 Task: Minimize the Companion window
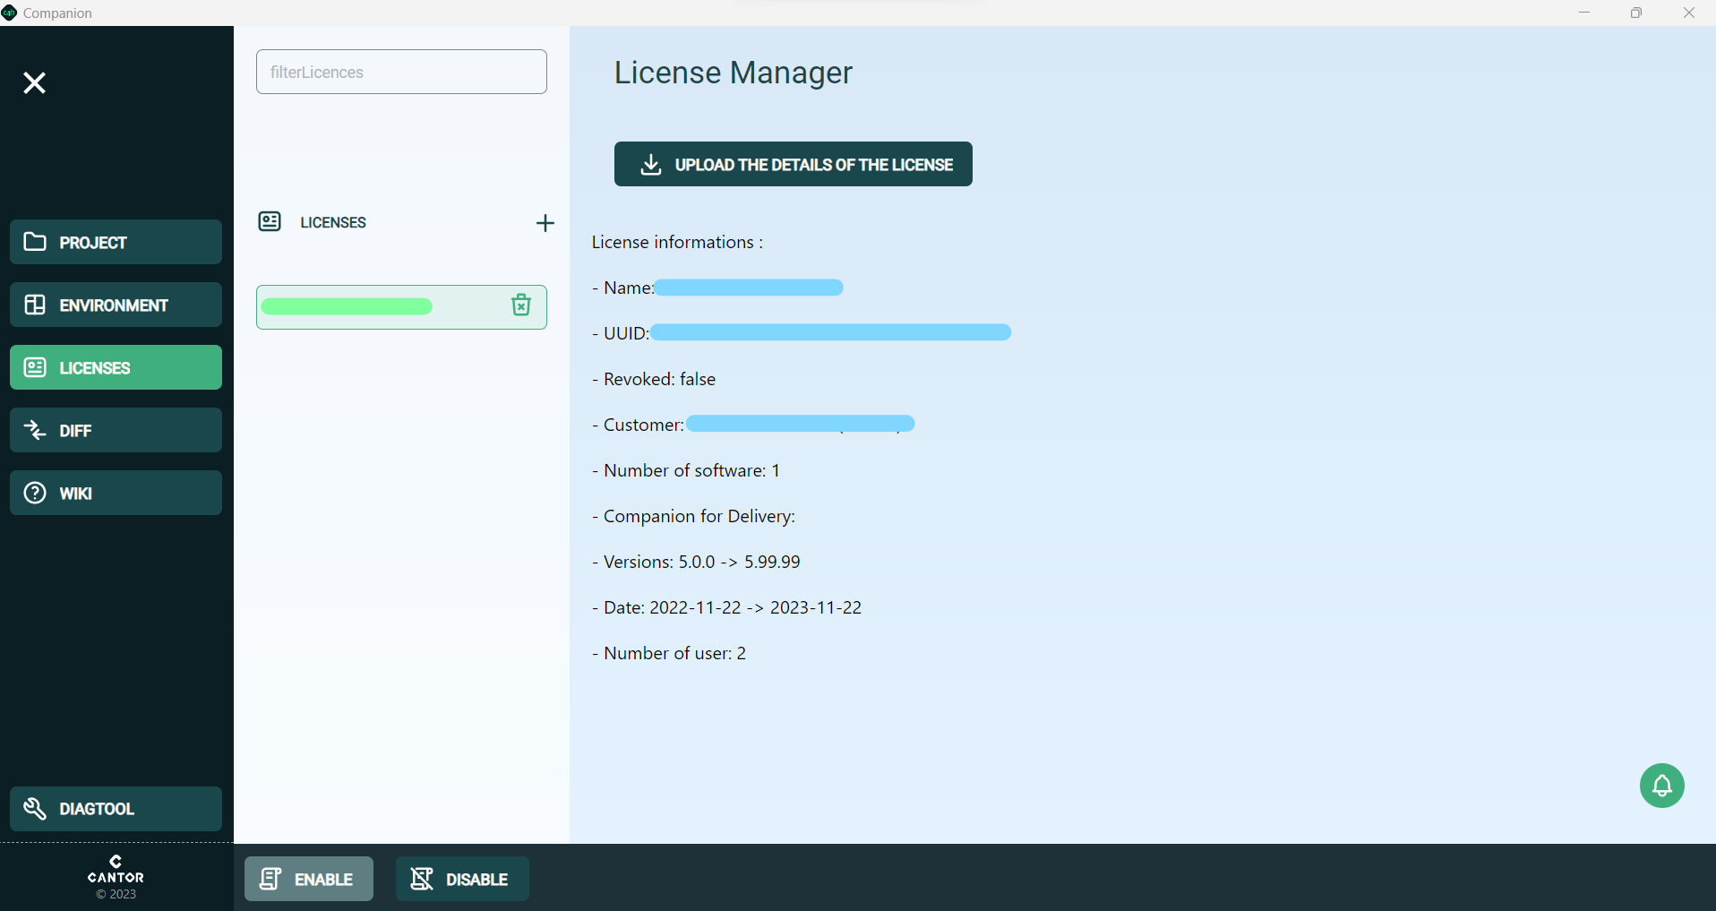[1584, 13]
